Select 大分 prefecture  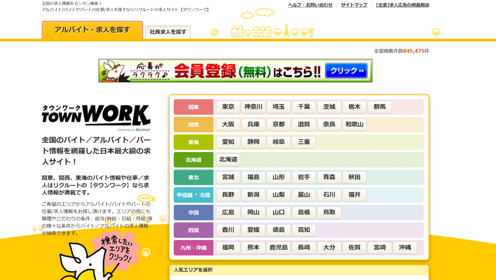click(329, 247)
